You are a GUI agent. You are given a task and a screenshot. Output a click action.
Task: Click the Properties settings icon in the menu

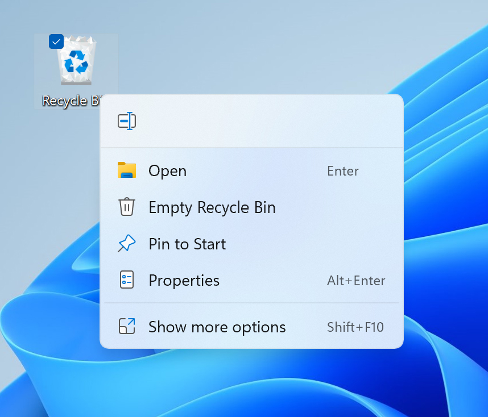tap(126, 280)
